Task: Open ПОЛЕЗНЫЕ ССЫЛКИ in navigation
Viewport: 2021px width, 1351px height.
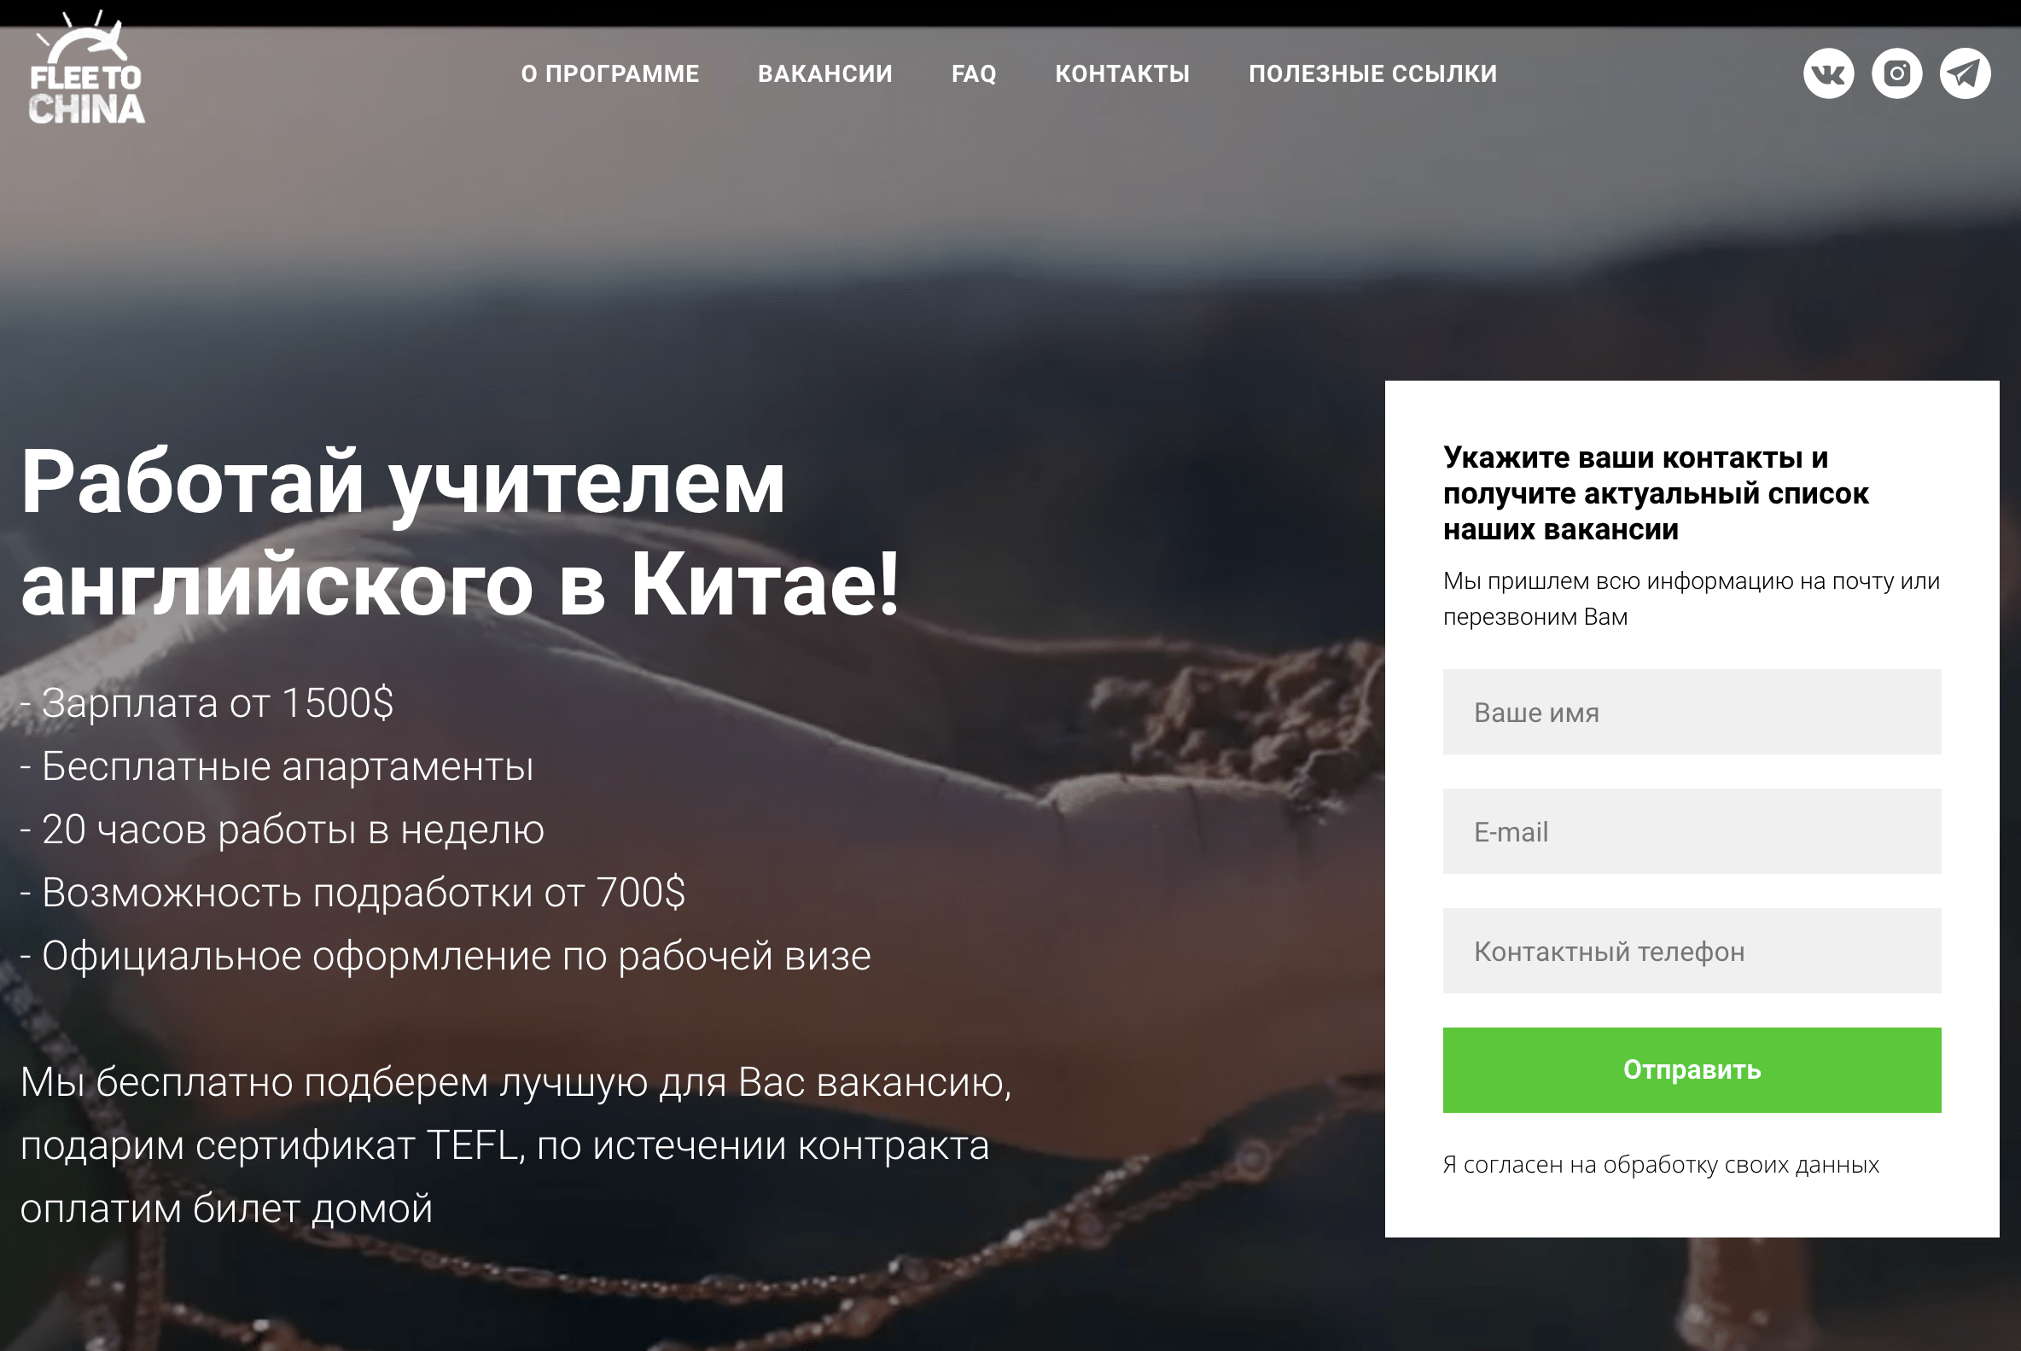Action: (1373, 74)
